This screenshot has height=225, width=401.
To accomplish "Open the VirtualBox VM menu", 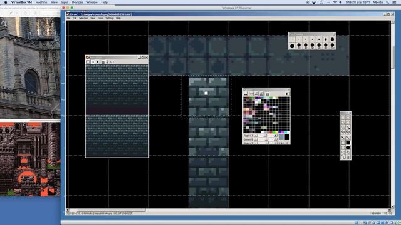I will click(21, 2).
